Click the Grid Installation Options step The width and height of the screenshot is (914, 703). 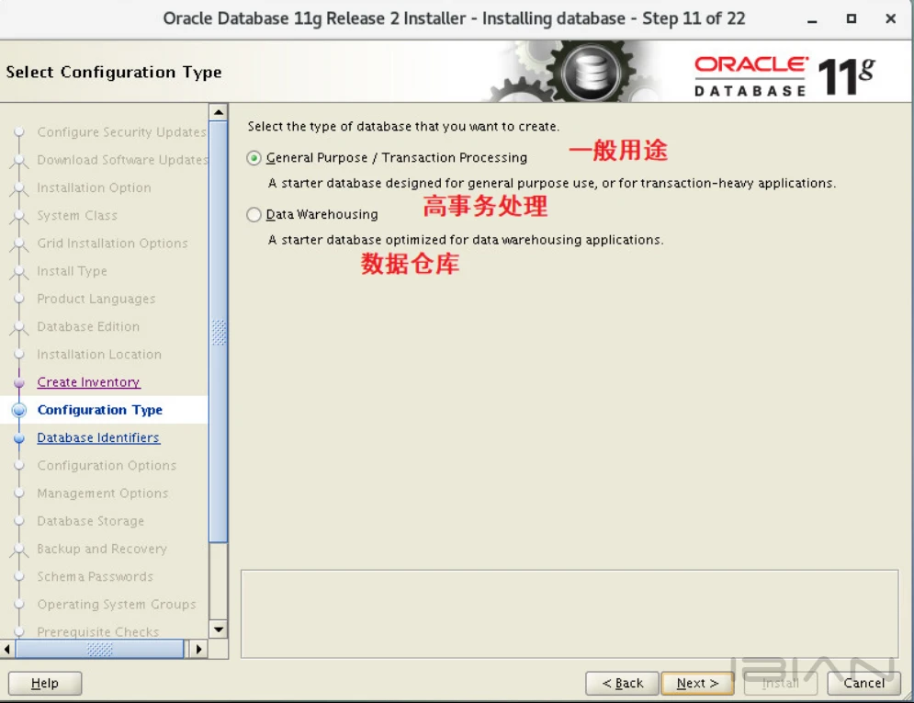pos(112,244)
